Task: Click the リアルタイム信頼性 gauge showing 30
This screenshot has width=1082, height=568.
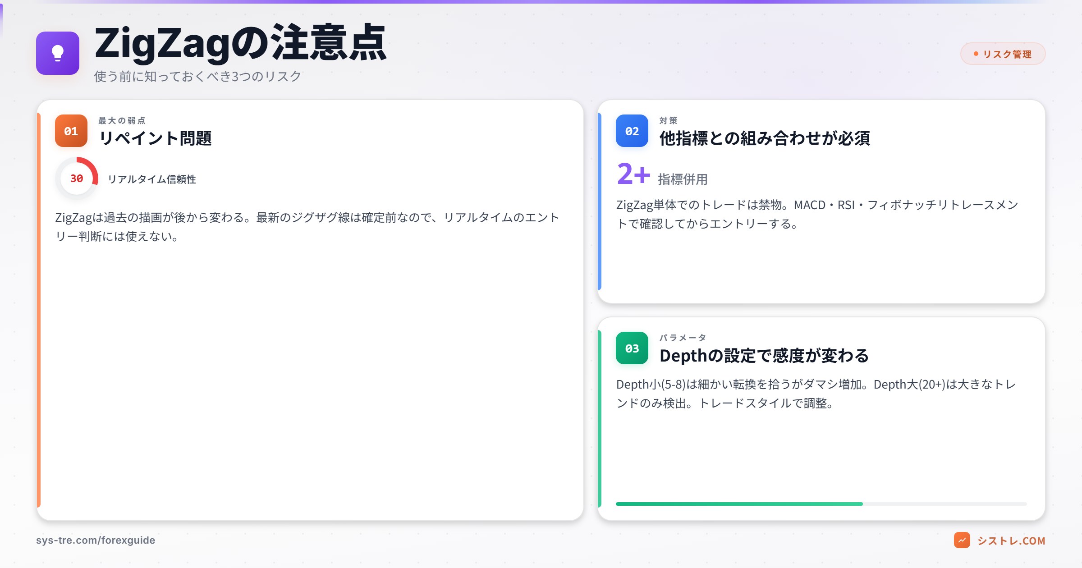Action: pos(77,179)
